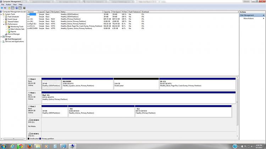Select the 39 MB OEM partition on Disk 0
Viewport: 266px width, 149px height.
[x=51, y=84]
